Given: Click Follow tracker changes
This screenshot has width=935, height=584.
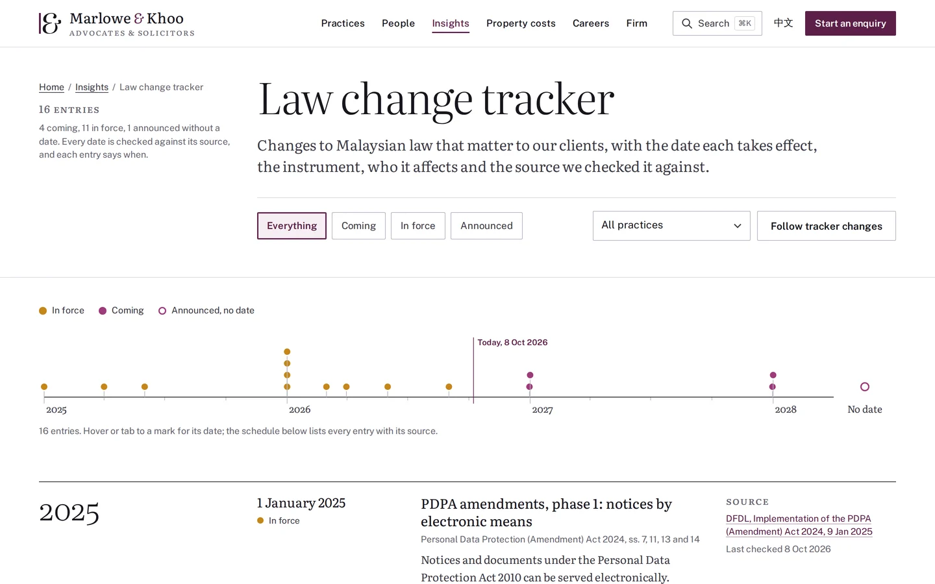Looking at the screenshot, I should coord(827,226).
